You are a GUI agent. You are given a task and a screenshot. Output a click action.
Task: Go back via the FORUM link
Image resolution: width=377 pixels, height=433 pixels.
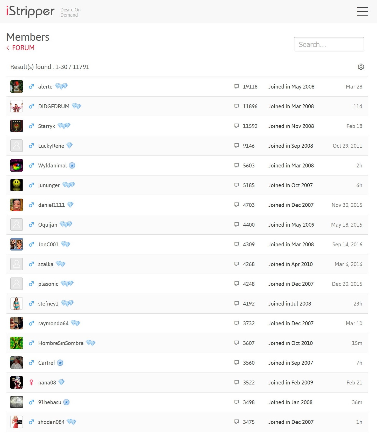20,48
